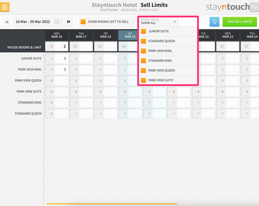Viewport: 259px width, 206px height.
Task: Edit Park View King limit for Mar 16
Action: pyautogui.click(x=61, y=70)
